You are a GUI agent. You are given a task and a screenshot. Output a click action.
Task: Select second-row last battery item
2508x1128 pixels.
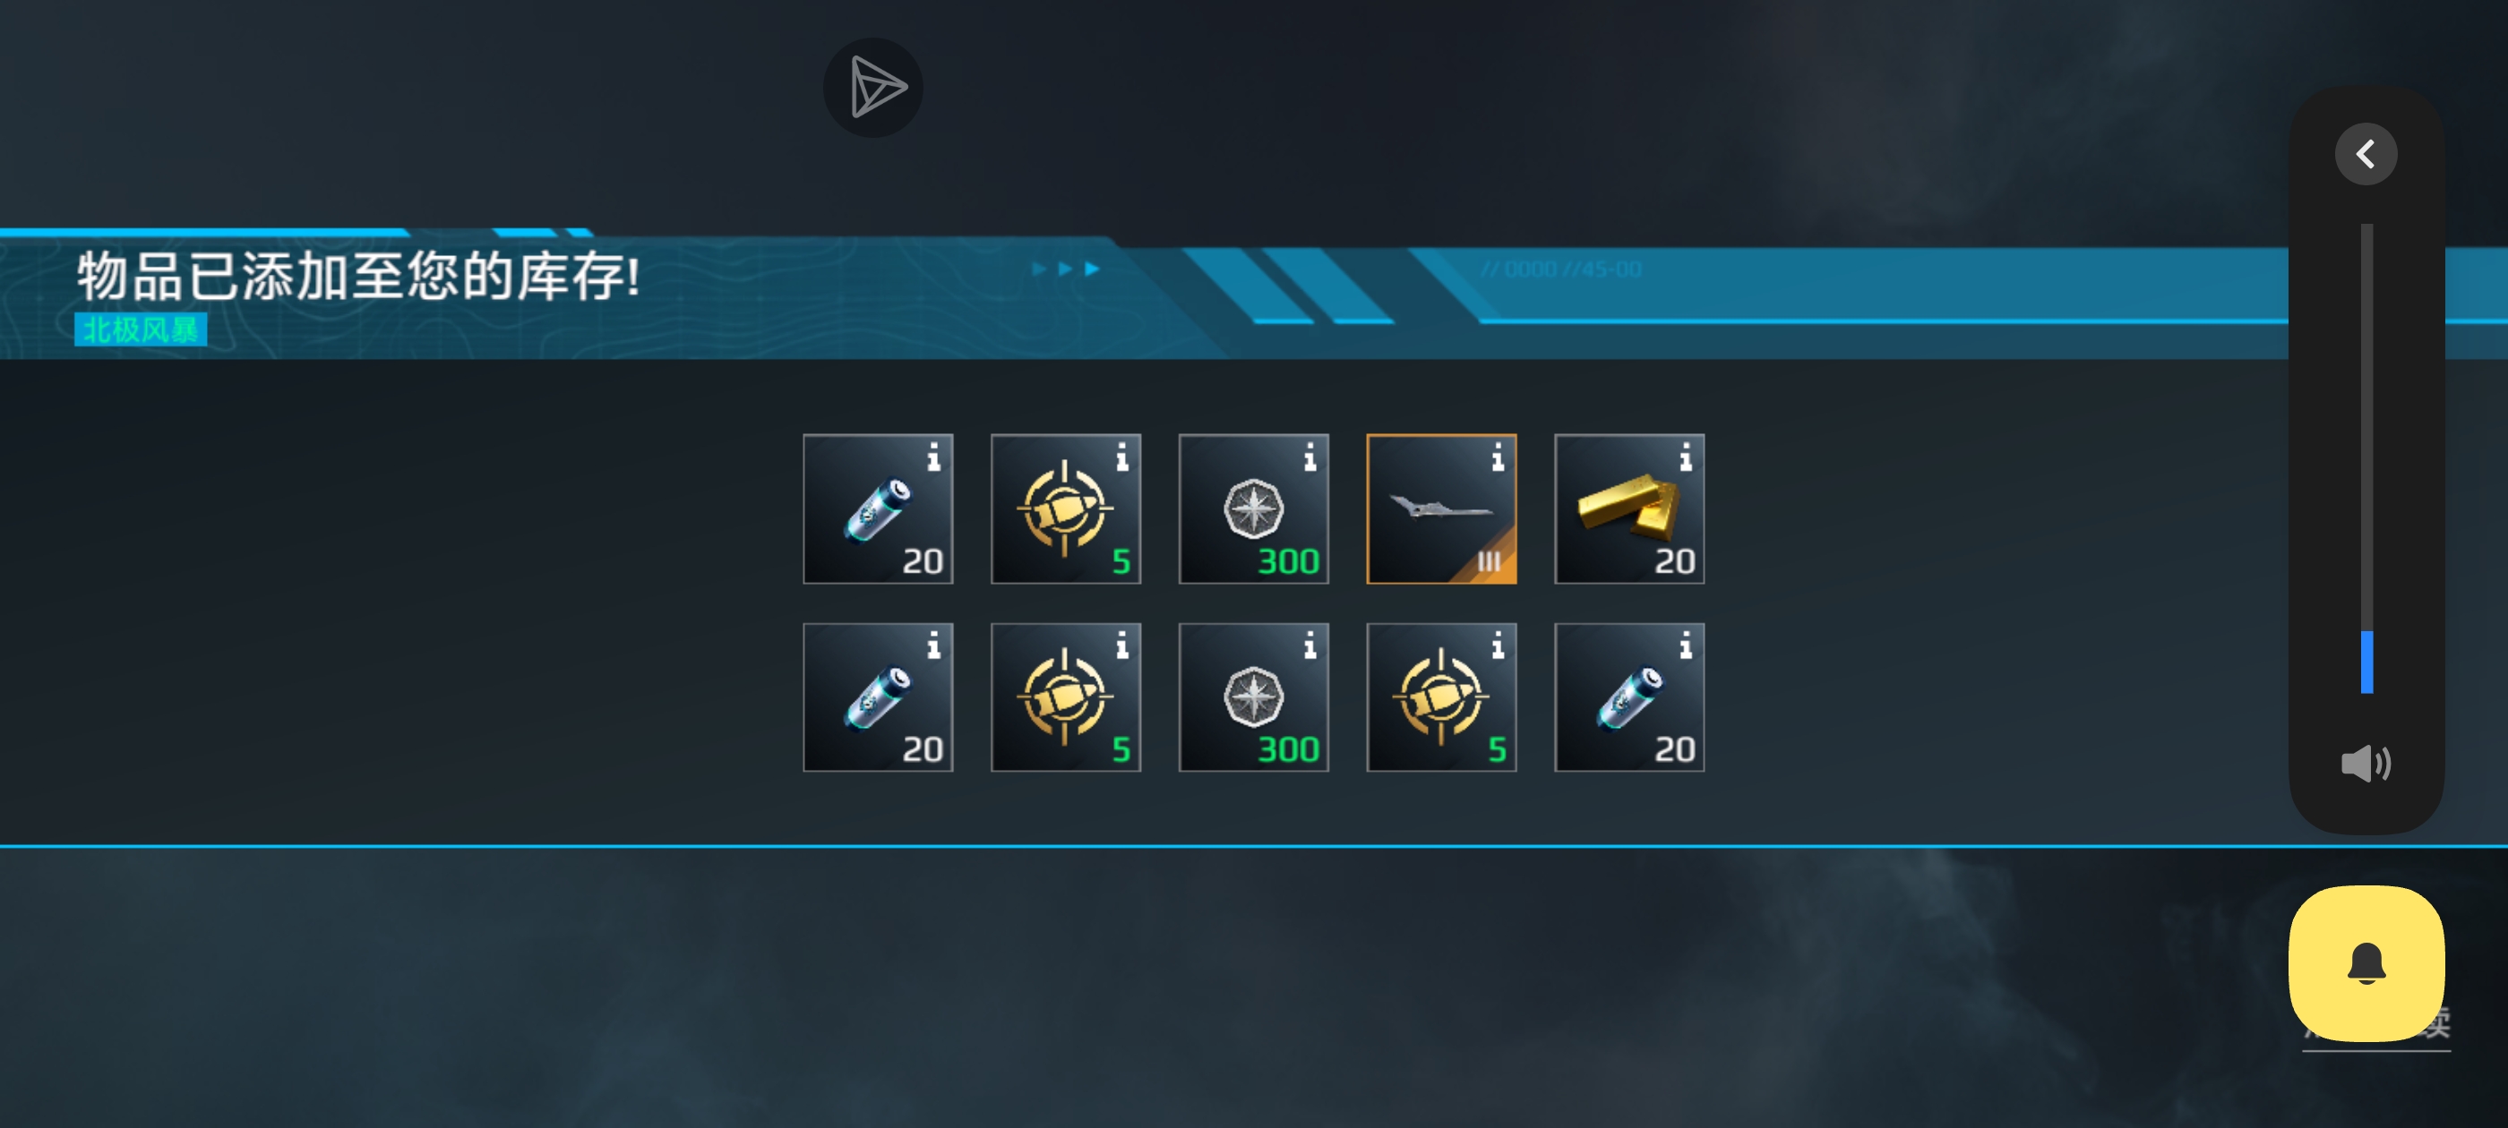1628,696
